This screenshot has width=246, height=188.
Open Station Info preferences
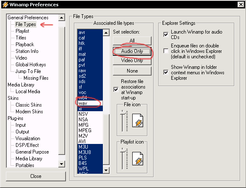pos(27,51)
